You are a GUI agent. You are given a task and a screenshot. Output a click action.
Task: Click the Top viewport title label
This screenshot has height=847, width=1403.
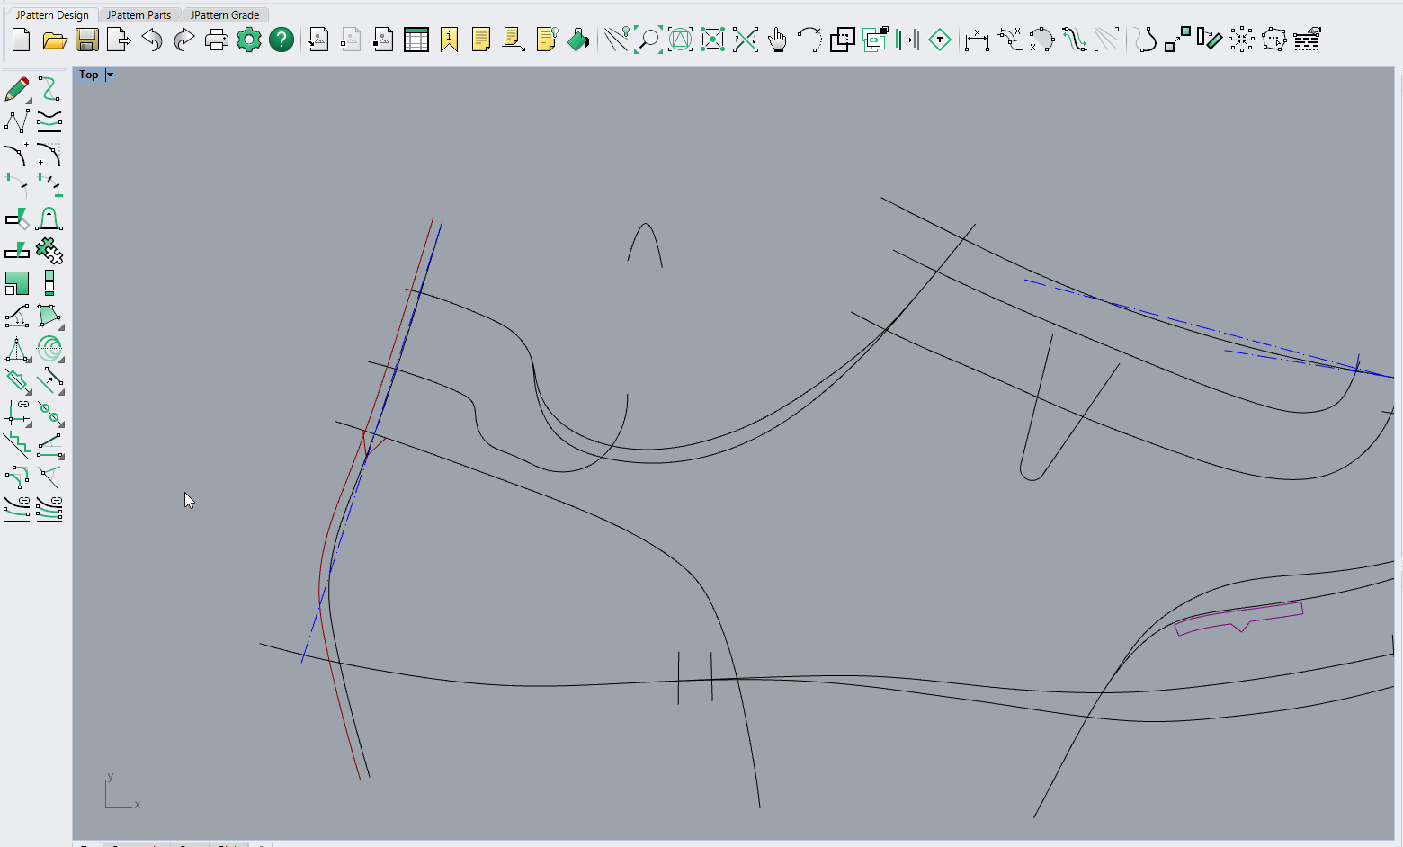coord(88,75)
